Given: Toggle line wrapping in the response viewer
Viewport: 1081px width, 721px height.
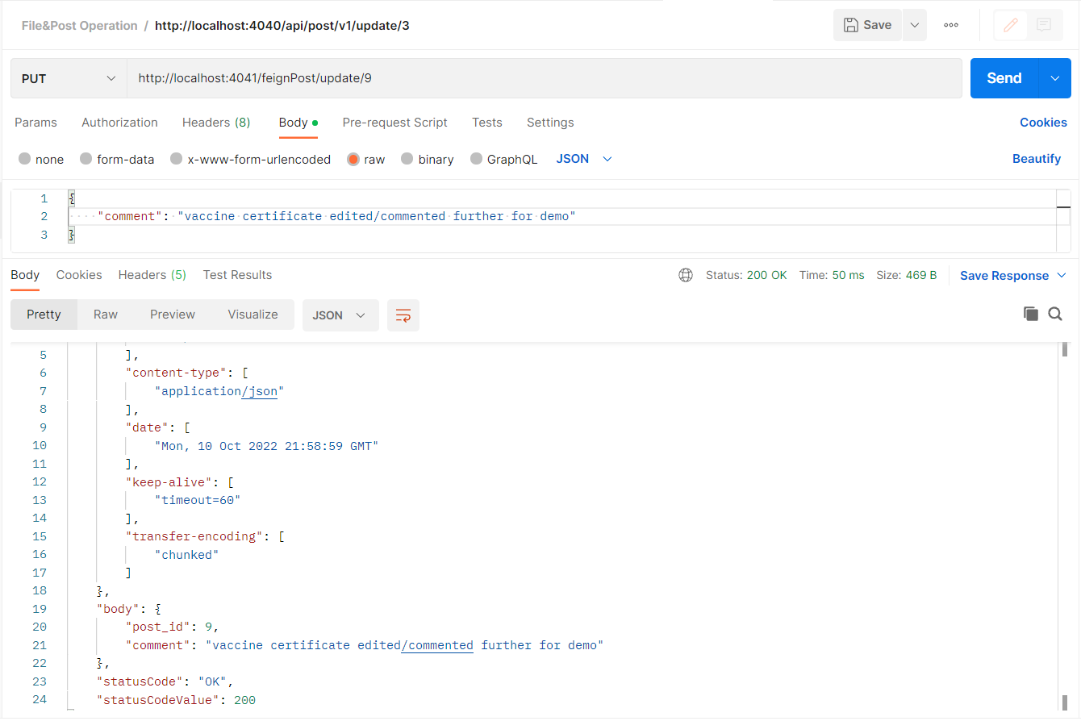Looking at the screenshot, I should pyautogui.click(x=403, y=315).
